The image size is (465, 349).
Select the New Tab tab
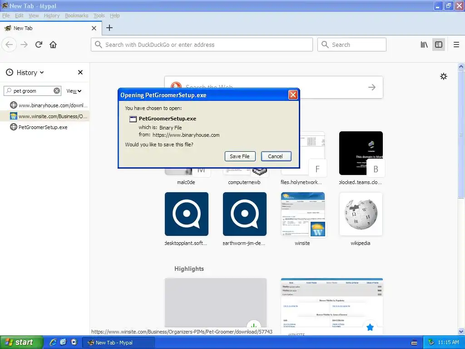click(51, 28)
